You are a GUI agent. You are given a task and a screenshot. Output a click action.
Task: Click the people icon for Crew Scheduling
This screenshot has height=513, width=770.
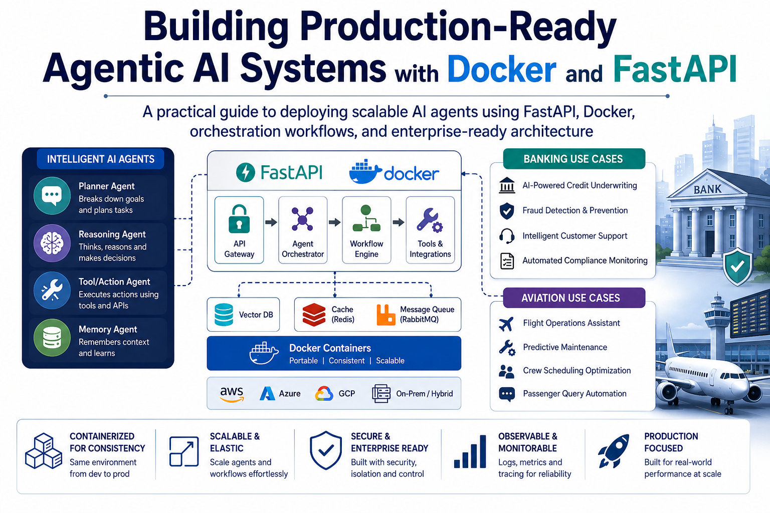click(507, 371)
